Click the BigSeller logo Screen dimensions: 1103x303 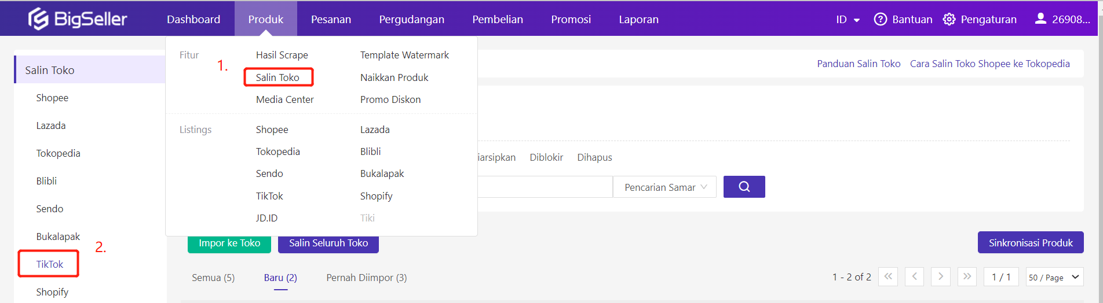coord(78,19)
